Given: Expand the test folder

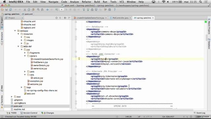Looking at the screenshot, I should coord(12,97).
